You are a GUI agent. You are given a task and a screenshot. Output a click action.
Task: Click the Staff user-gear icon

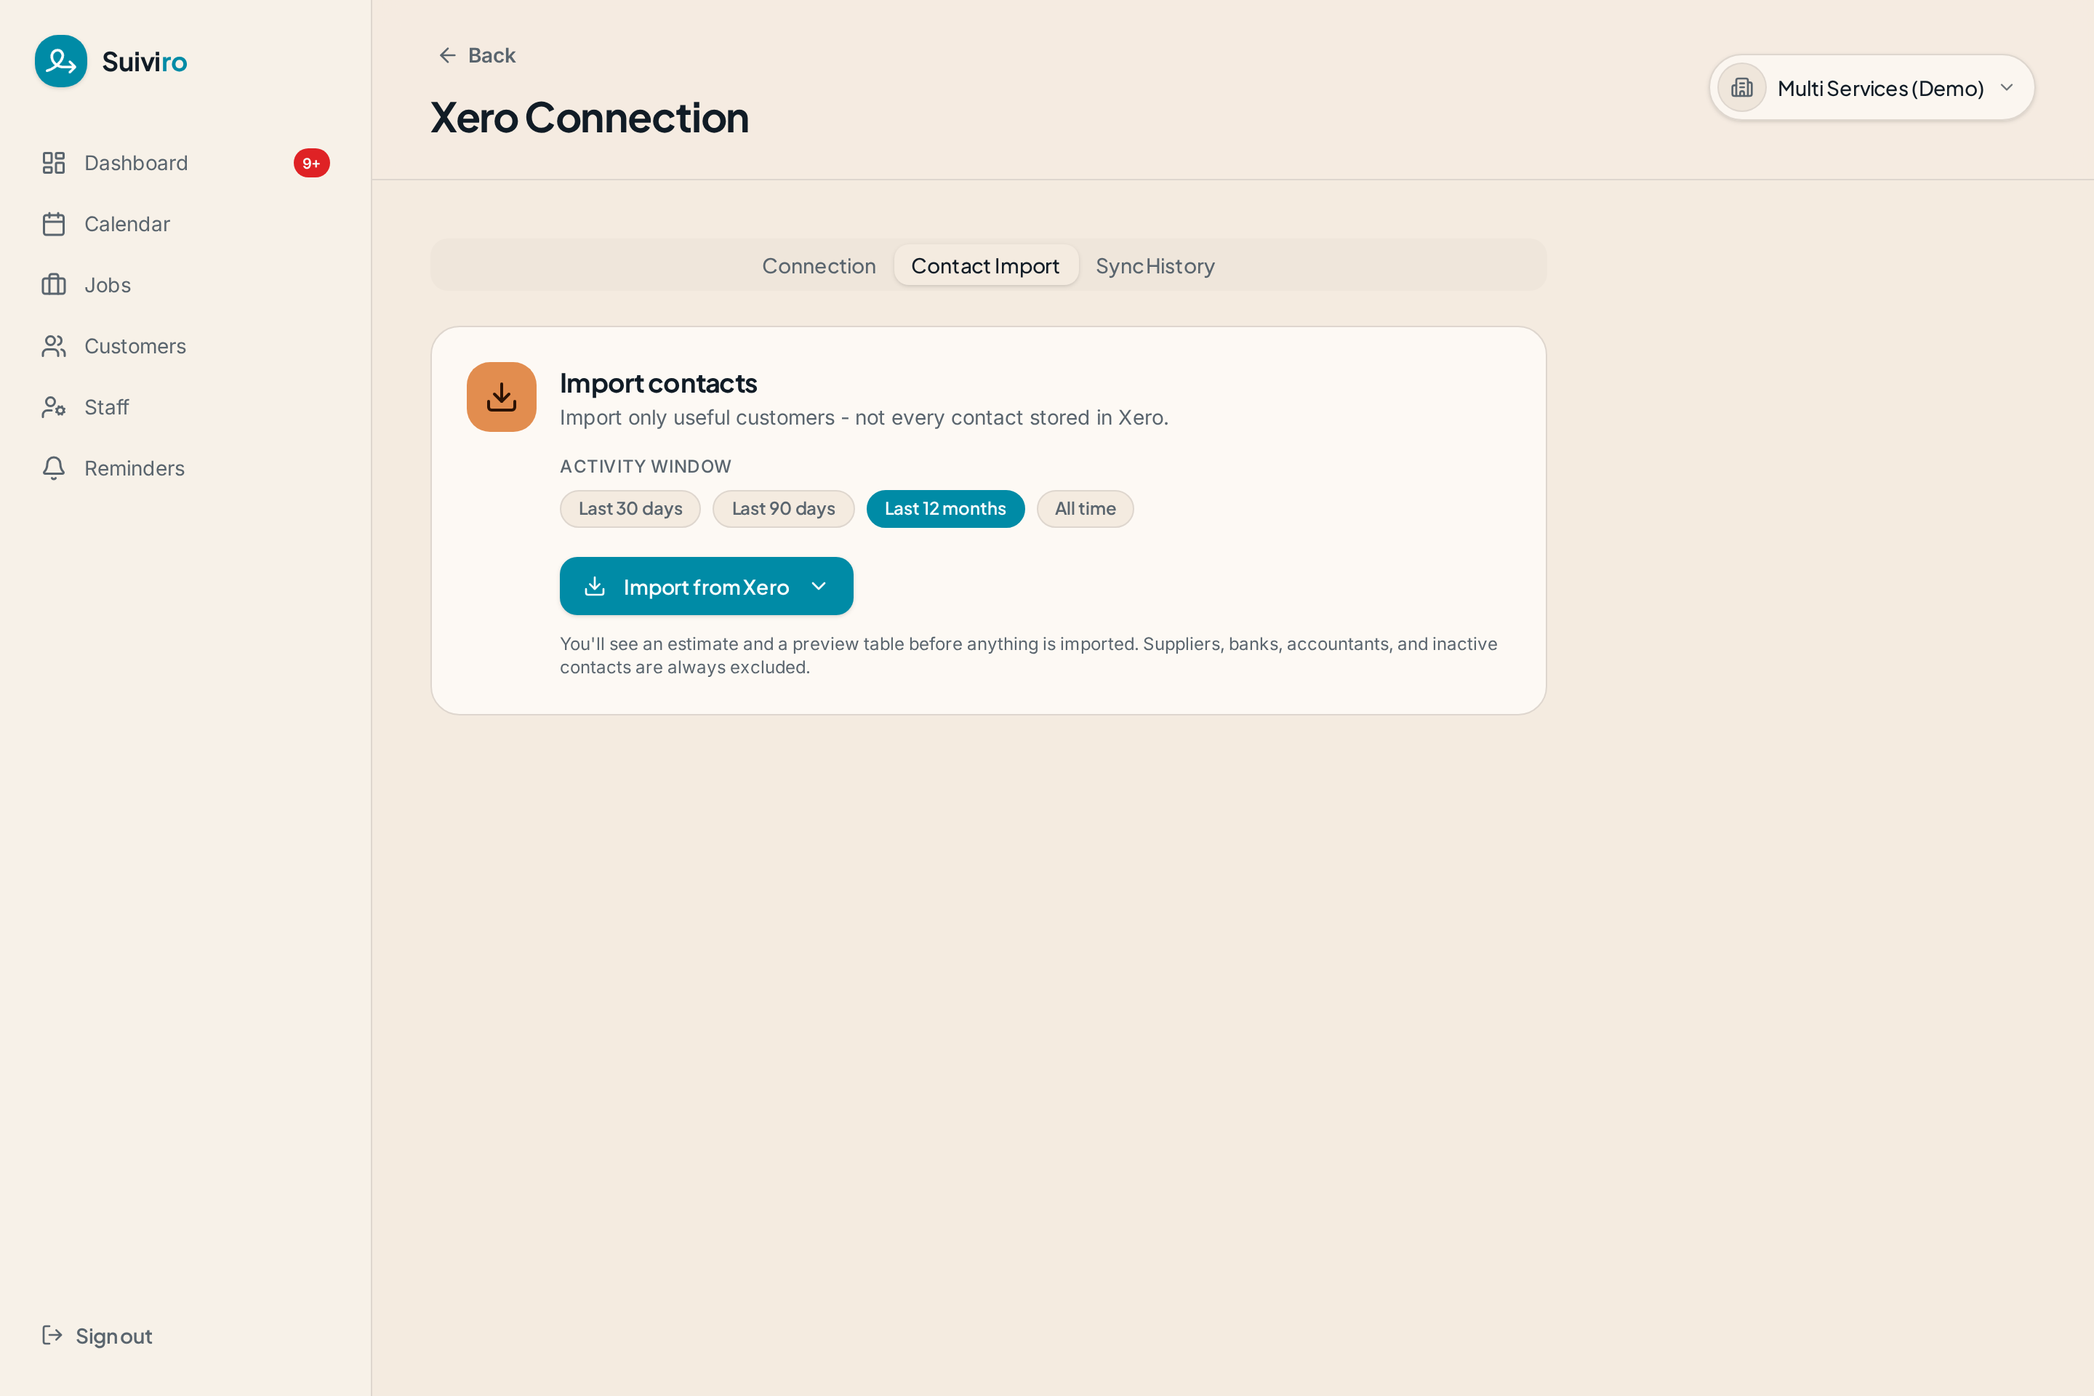(x=53, y=407)
